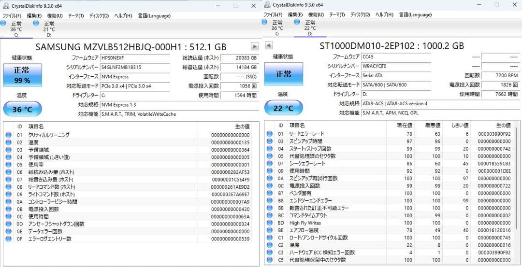The height and width of the screenshot is (267, 522).
Task: Click status icon for スピンアップ再試行回数 row
Action: click(x=270, y=178)
